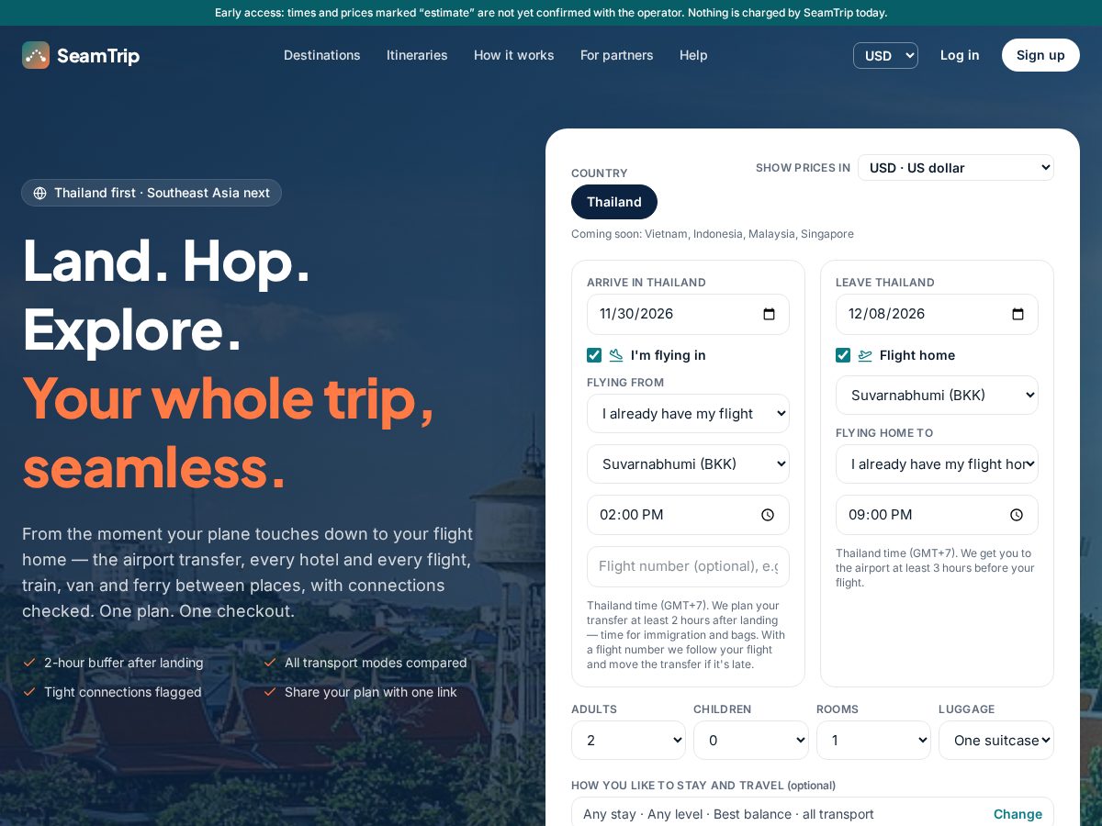Click the Early access banner text
The width and height of the screenshot is (1102, 826).
coord(551,13)
